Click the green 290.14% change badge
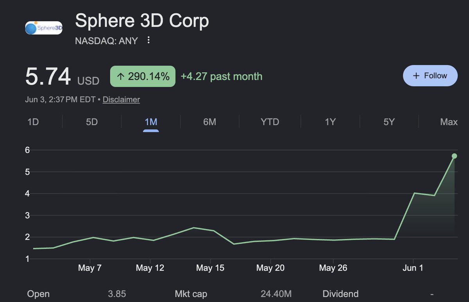This screenshot has width=469, height=302. click(143, 76)
